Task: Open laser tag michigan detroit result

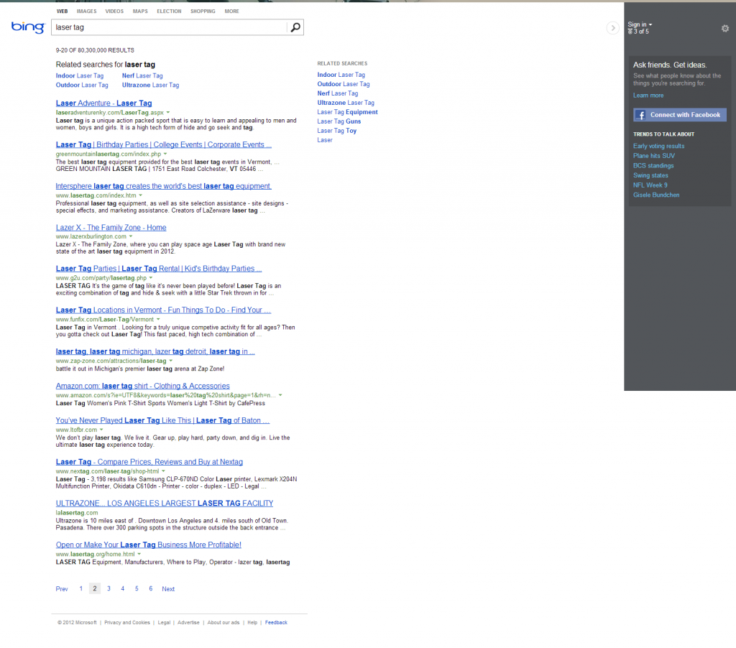Action: [155, 351]
